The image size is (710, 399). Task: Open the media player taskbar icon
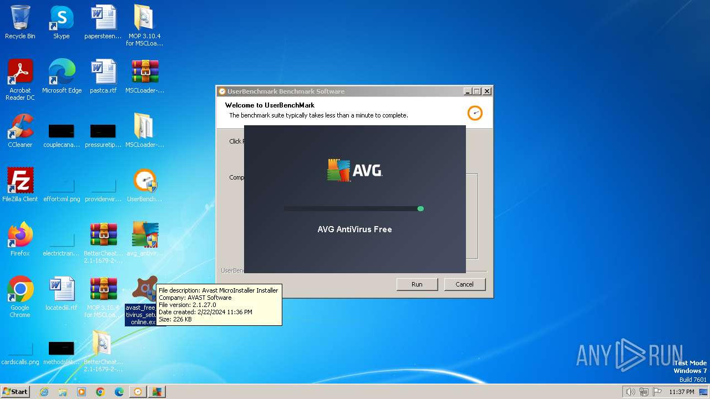point(82,392)
